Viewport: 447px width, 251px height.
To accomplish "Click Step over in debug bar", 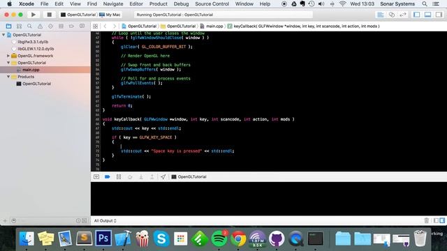I will (130, 176).
